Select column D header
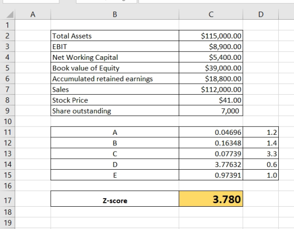Viewport: 294px width, 229px height. [261, 14]
